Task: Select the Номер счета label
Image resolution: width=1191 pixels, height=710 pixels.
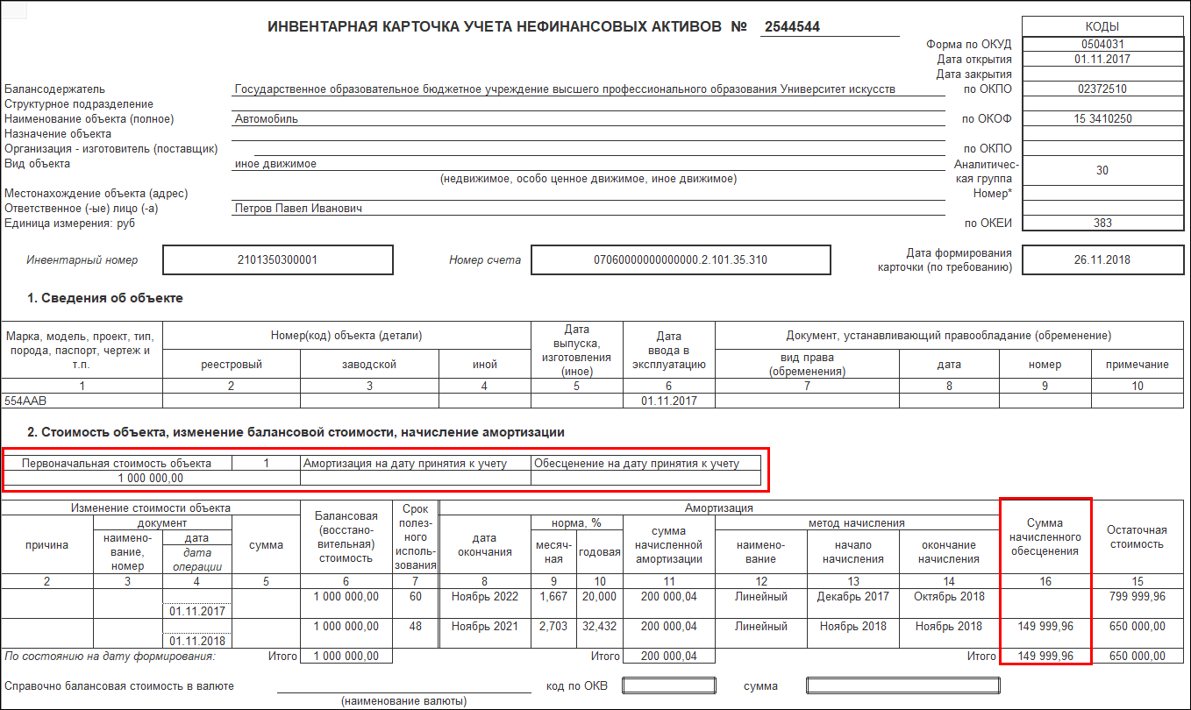Action: [x=485, y=260]
